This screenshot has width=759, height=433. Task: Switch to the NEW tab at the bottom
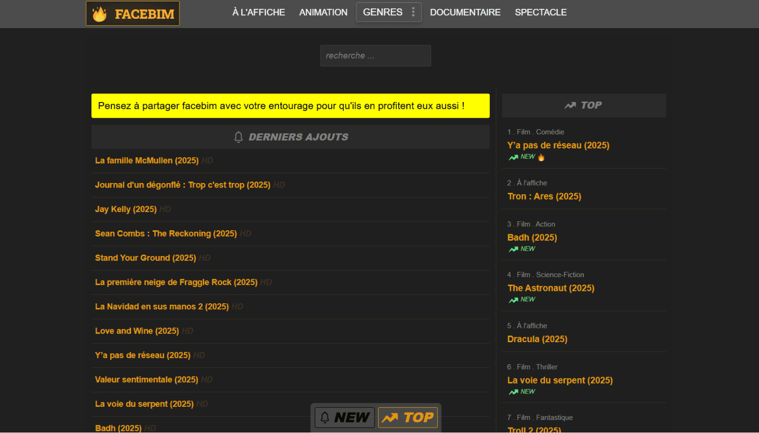[x=344, y=417]
